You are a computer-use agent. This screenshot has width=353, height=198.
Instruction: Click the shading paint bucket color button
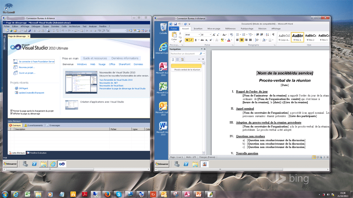click(264, 40)
